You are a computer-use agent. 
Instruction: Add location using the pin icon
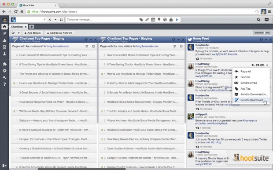click(159, 20)
